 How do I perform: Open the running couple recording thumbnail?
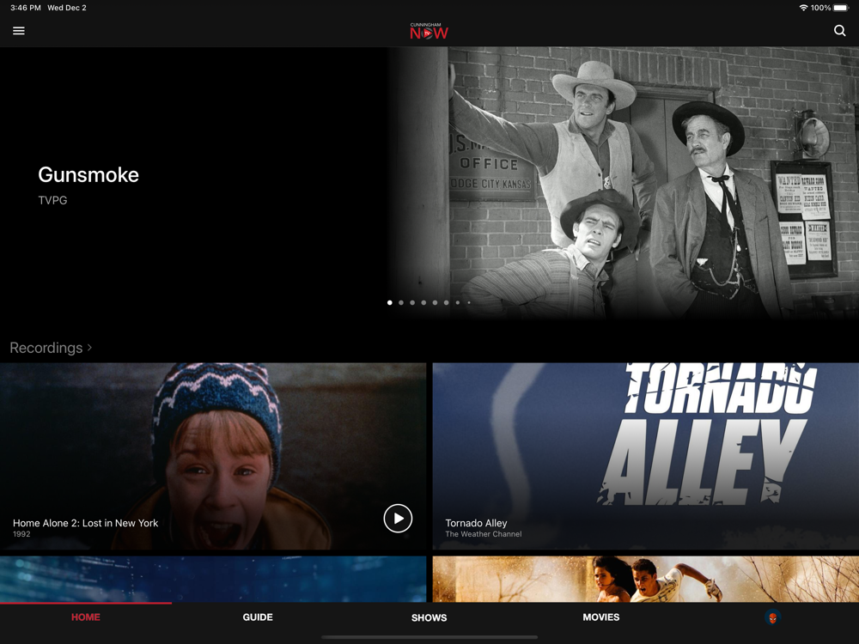[x=645, y=580]
